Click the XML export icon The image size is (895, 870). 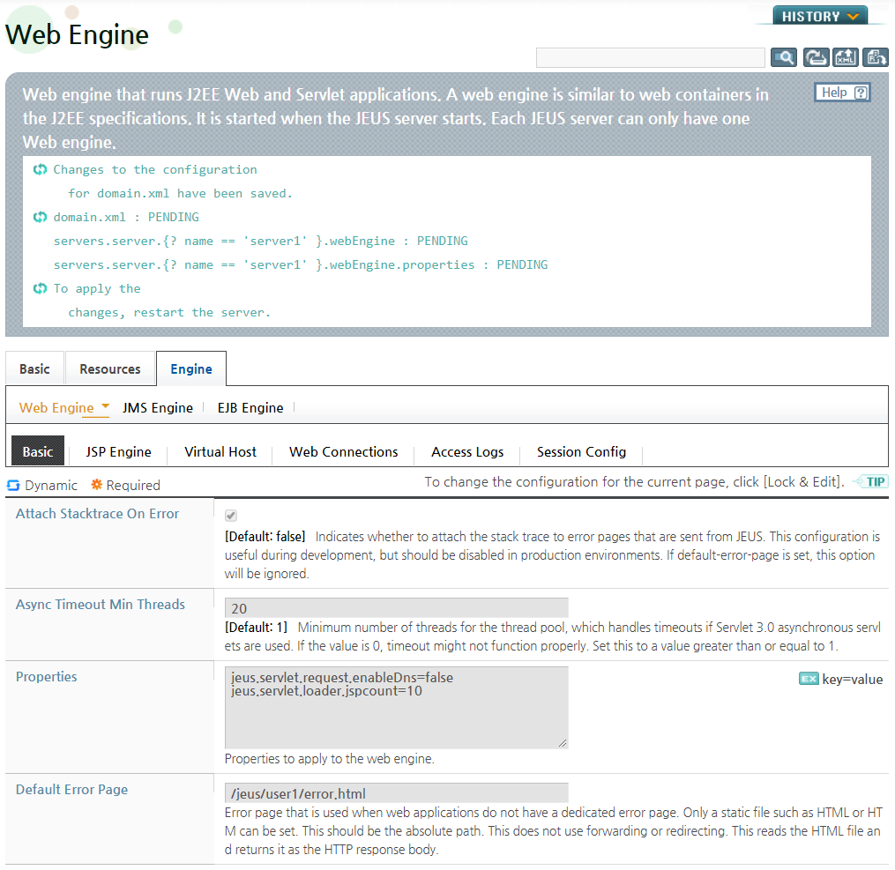pos(846,57)
